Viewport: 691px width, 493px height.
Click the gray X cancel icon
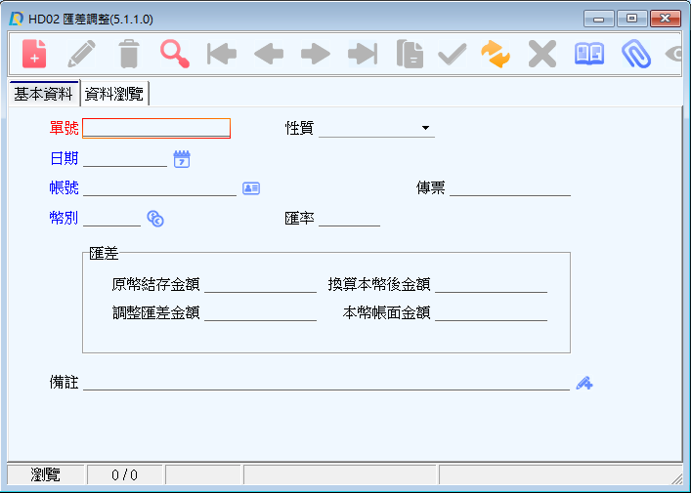coord(542,54)
